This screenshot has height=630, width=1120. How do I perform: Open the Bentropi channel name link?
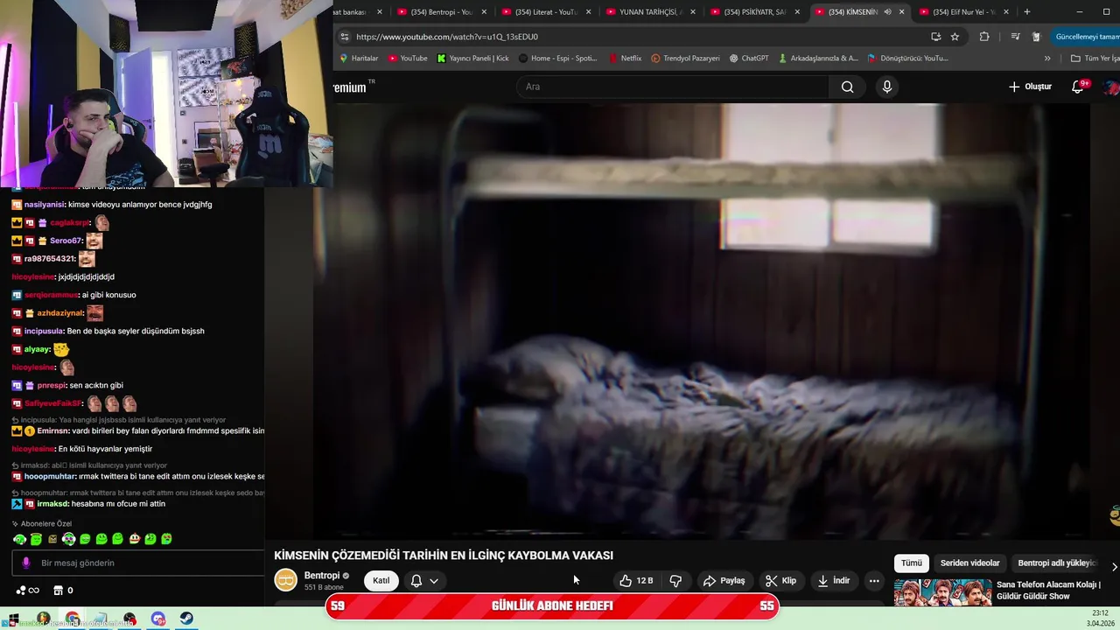(x=321, y=576)
